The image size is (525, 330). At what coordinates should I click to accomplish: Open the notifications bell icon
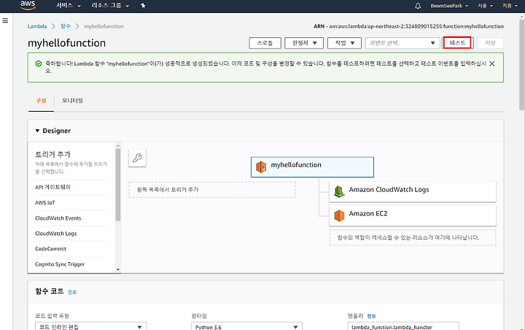418,6
